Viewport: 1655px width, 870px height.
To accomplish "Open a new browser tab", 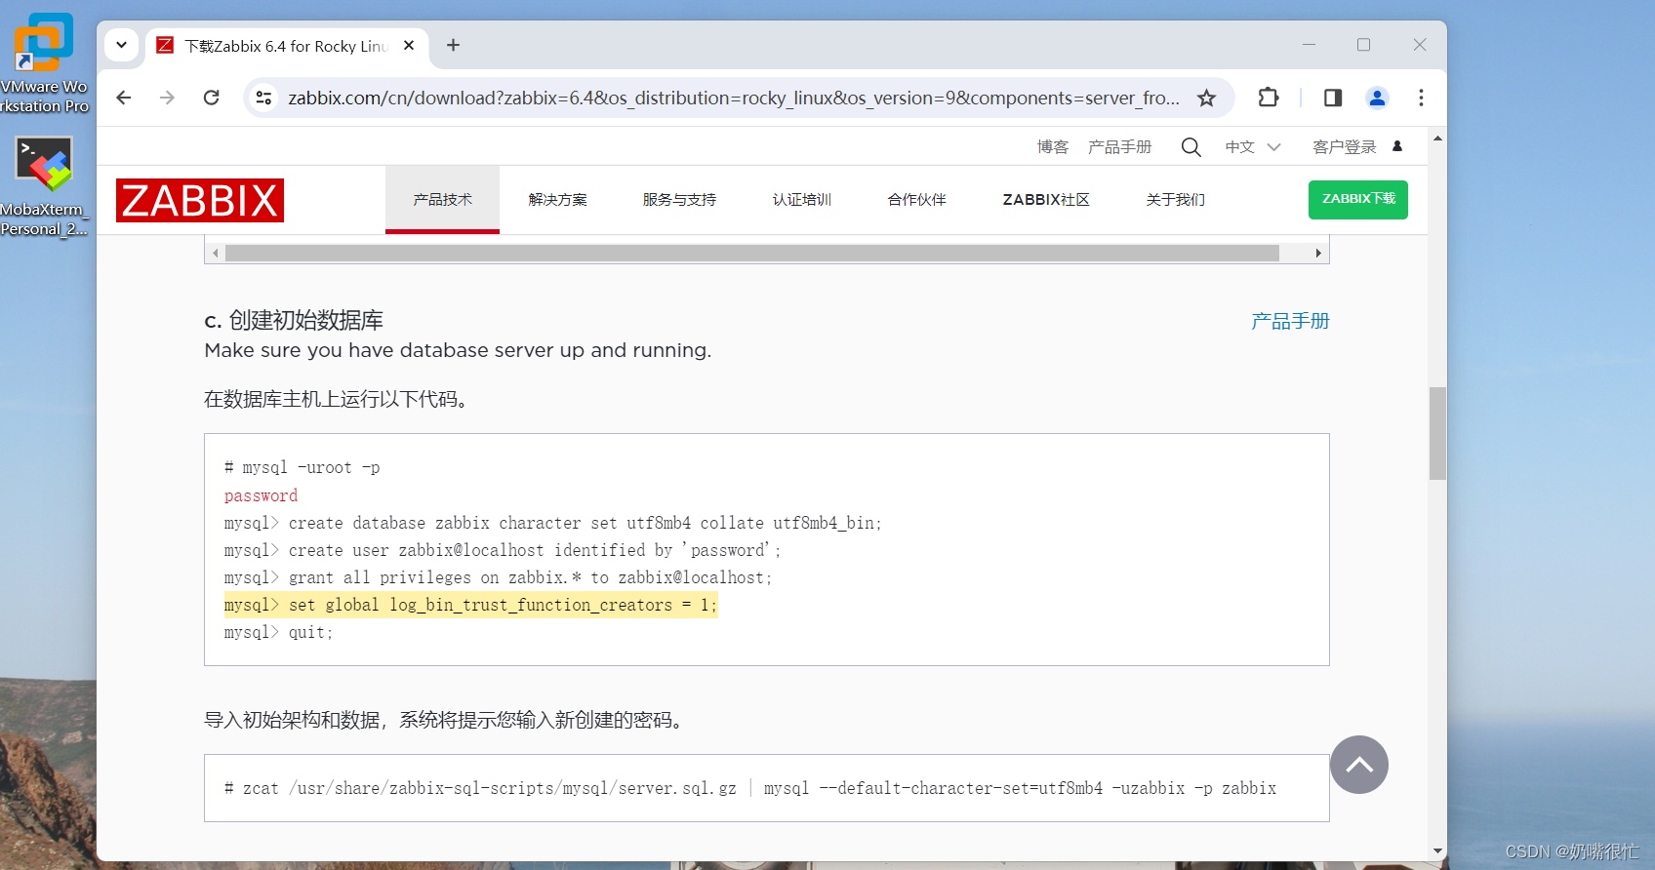I will 453,45.
